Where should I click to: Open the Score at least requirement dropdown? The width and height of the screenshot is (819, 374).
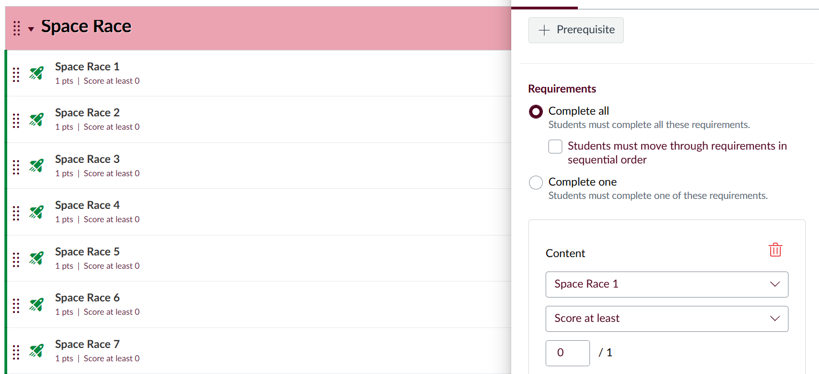[x=667, y=319]
